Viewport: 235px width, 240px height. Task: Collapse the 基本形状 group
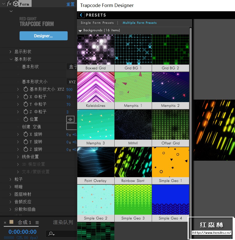[11, 59]
